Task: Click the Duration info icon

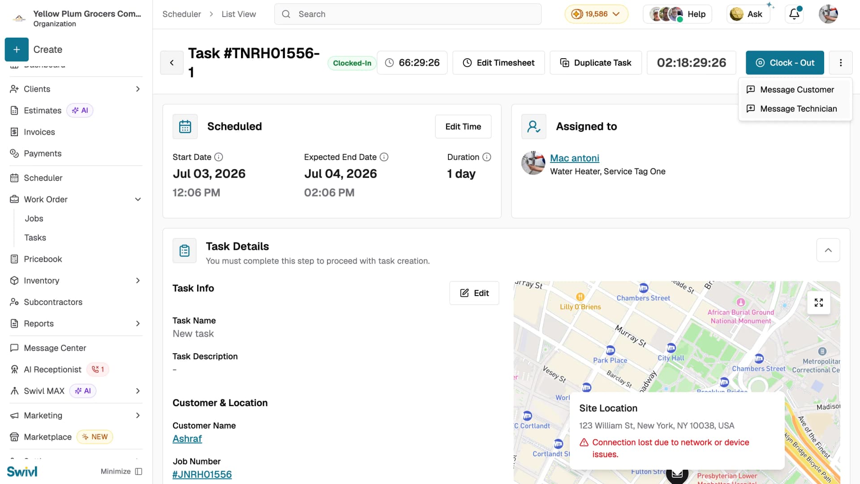Action: [487, 157]
